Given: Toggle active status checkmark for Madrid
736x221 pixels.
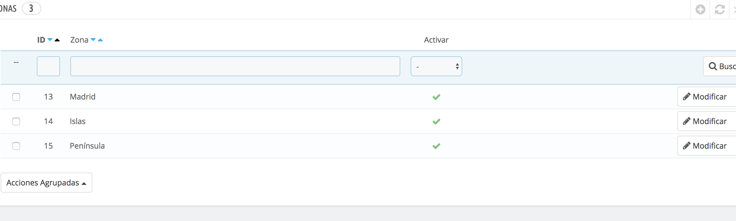Looking at the screenshot, I should [436, 97].
